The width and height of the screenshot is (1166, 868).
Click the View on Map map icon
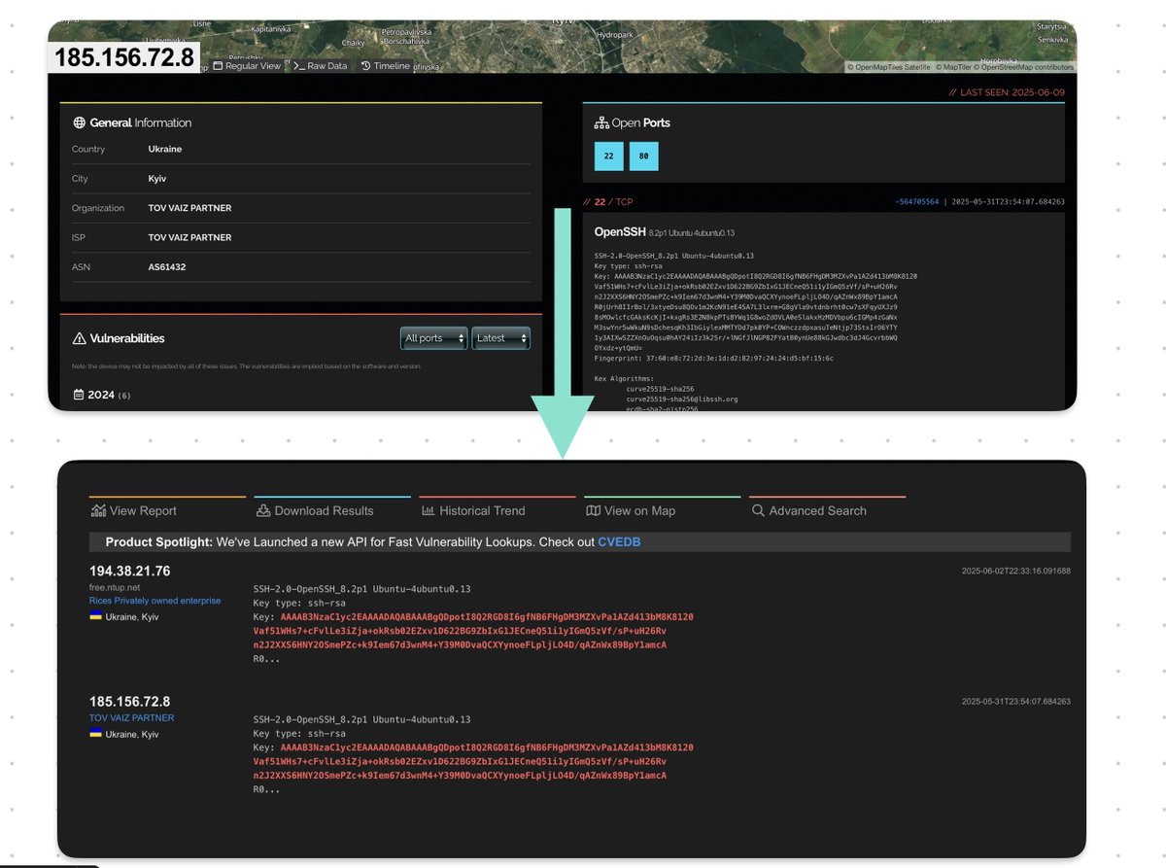click(x=593, y=510)
